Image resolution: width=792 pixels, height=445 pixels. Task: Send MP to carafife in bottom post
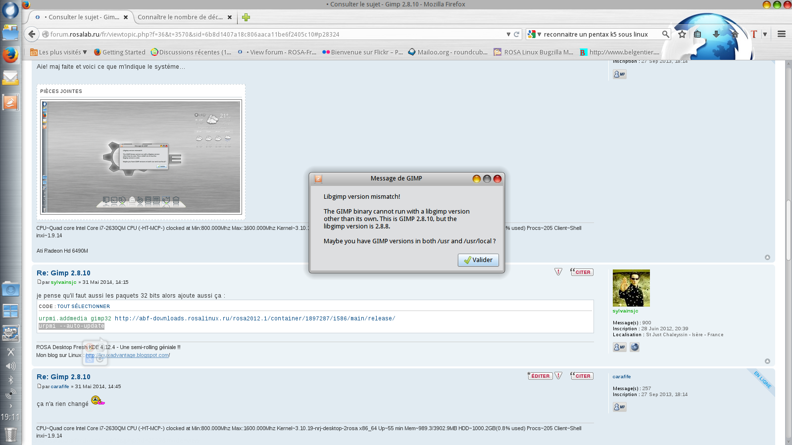[620, 407]
